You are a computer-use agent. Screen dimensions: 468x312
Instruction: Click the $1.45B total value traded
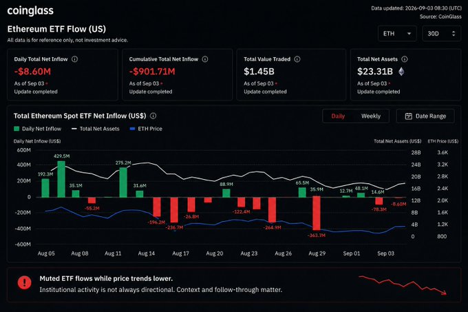pyautogui.click(x=259, y=72)
